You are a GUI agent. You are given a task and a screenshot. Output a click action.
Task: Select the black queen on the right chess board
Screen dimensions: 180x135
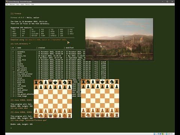(97, 82)
